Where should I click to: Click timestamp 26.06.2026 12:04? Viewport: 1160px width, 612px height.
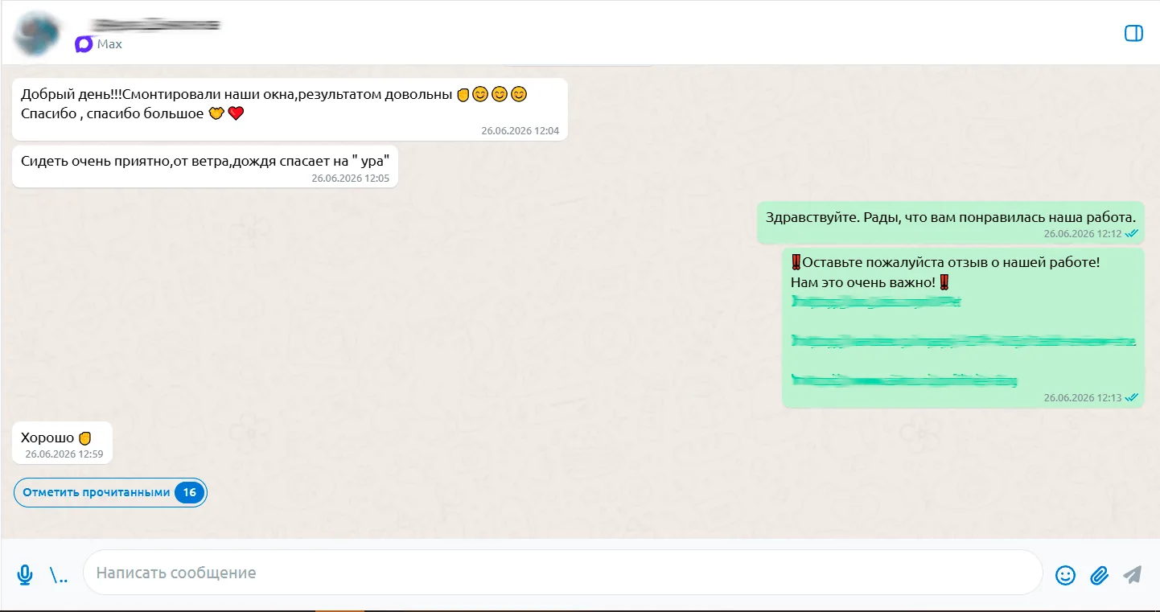click(x=520, y=130)
